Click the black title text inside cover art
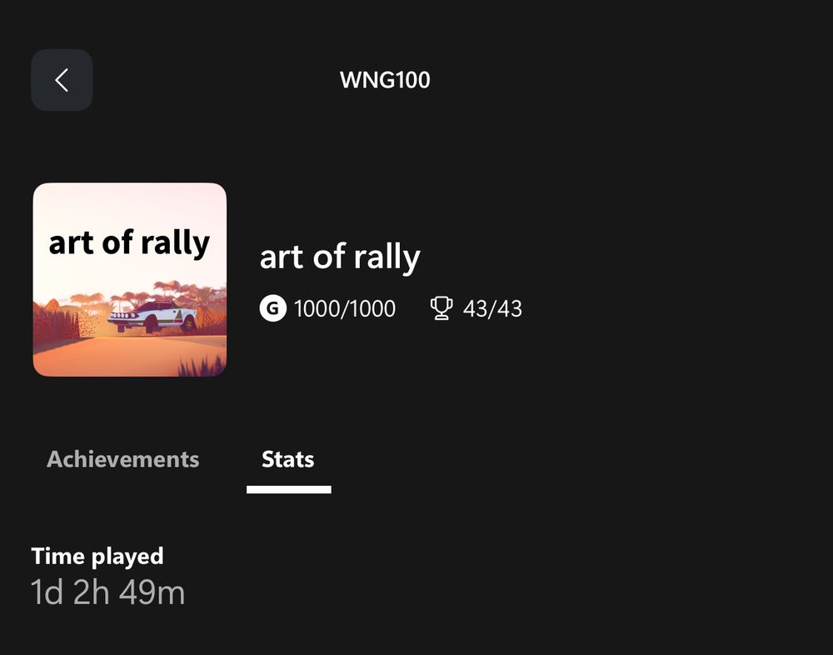The width and height of the screenshot is (833, 655). [129, 243]
